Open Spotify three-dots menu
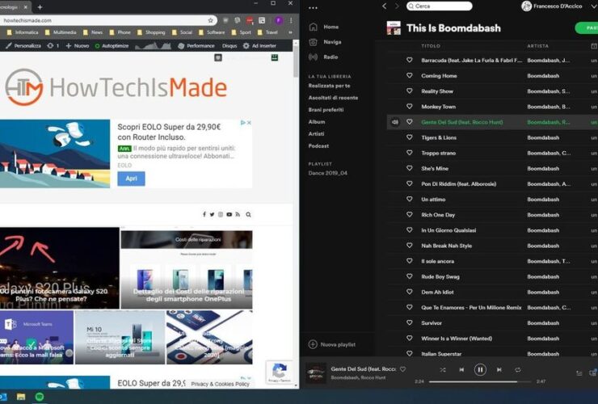This screenshot has height=404, width=598. (x=313, y=7)
